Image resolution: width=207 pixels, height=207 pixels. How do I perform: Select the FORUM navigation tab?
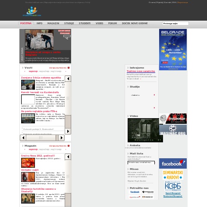pos(113,23)
